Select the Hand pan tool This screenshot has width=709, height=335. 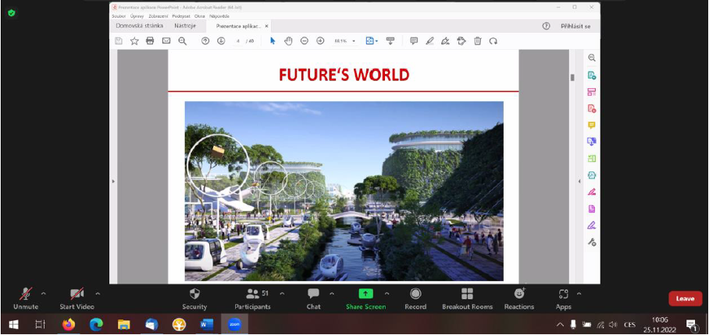click(288, 41)
